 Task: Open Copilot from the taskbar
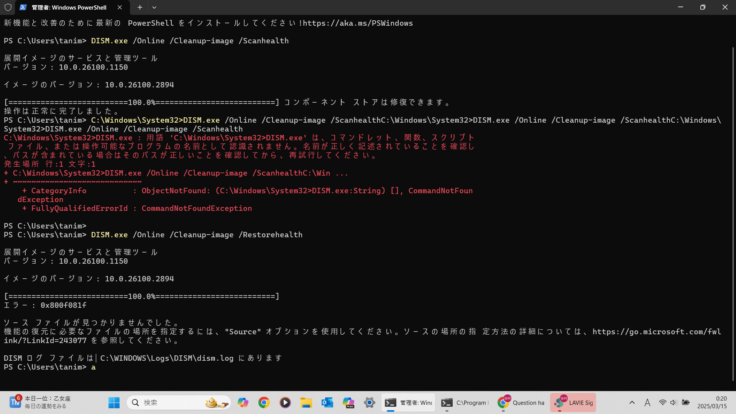click(x=243, y=402)
